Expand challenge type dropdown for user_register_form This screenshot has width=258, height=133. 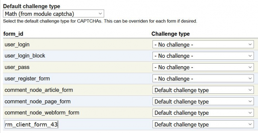pos(203,79)
